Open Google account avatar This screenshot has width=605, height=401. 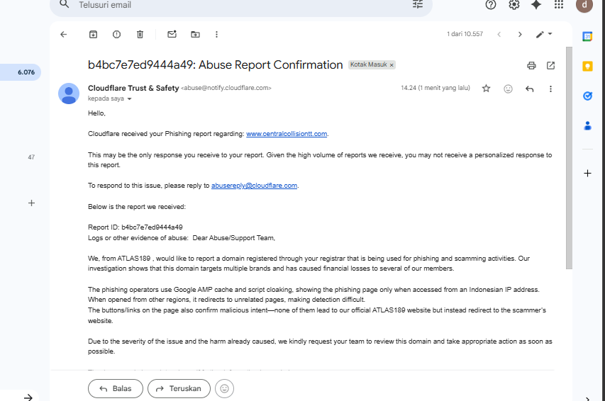584,5
